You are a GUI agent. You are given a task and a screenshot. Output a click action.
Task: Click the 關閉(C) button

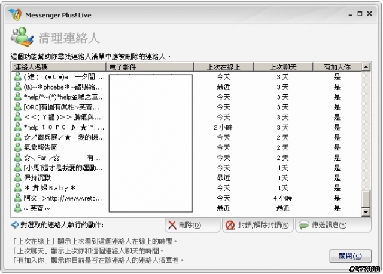click(x=351, y=256)
